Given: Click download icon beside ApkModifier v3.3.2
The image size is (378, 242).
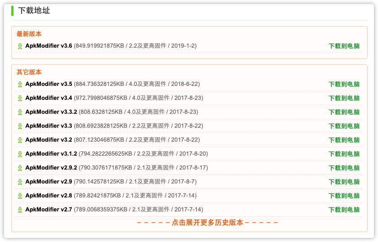Looking at the screenshot, I should coord(20,112).
